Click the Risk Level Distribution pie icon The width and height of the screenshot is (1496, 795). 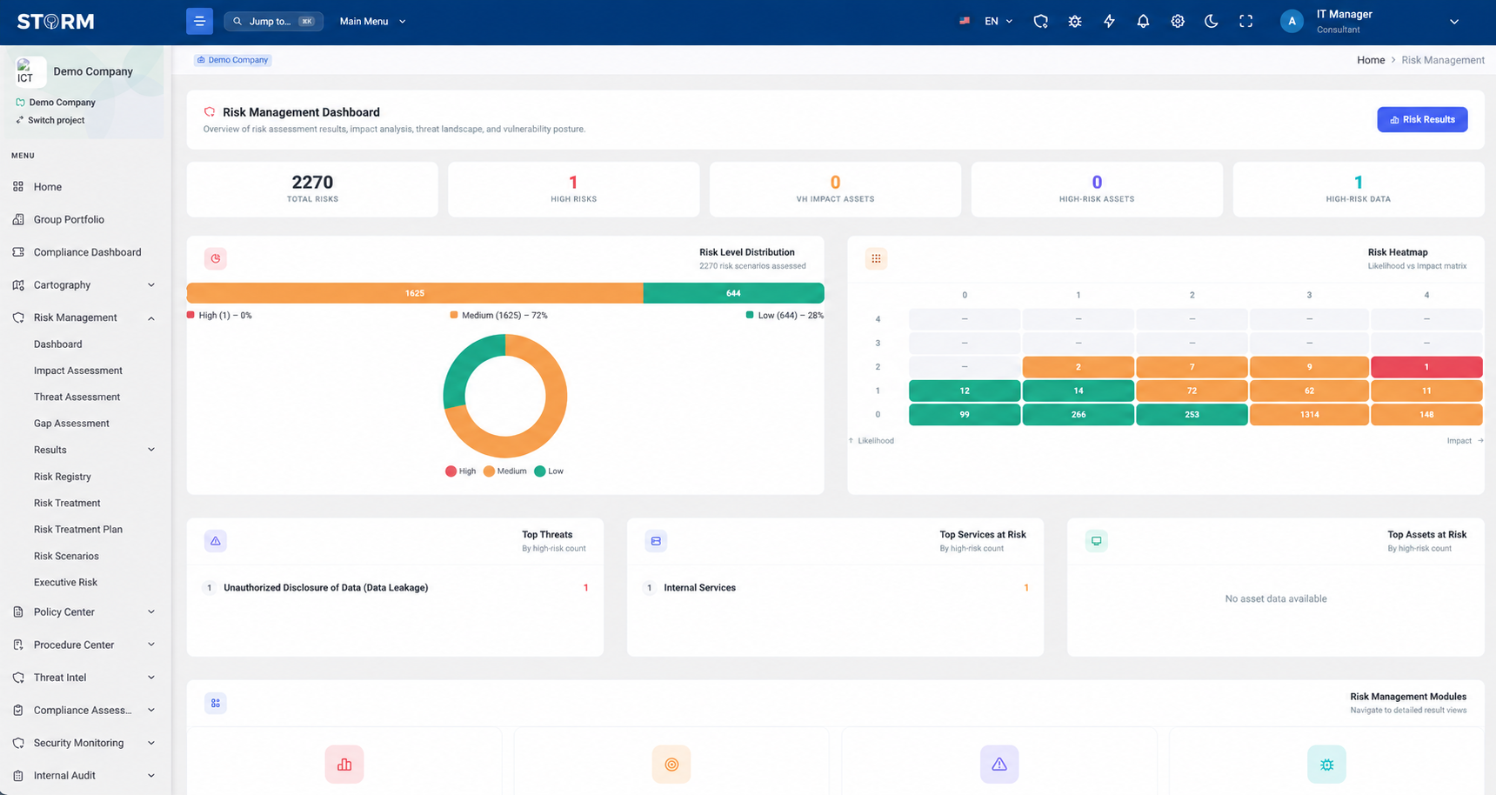[x=216, y=258]
